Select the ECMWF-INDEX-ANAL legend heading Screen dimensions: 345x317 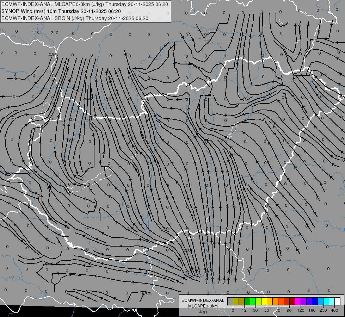point(203,300)
